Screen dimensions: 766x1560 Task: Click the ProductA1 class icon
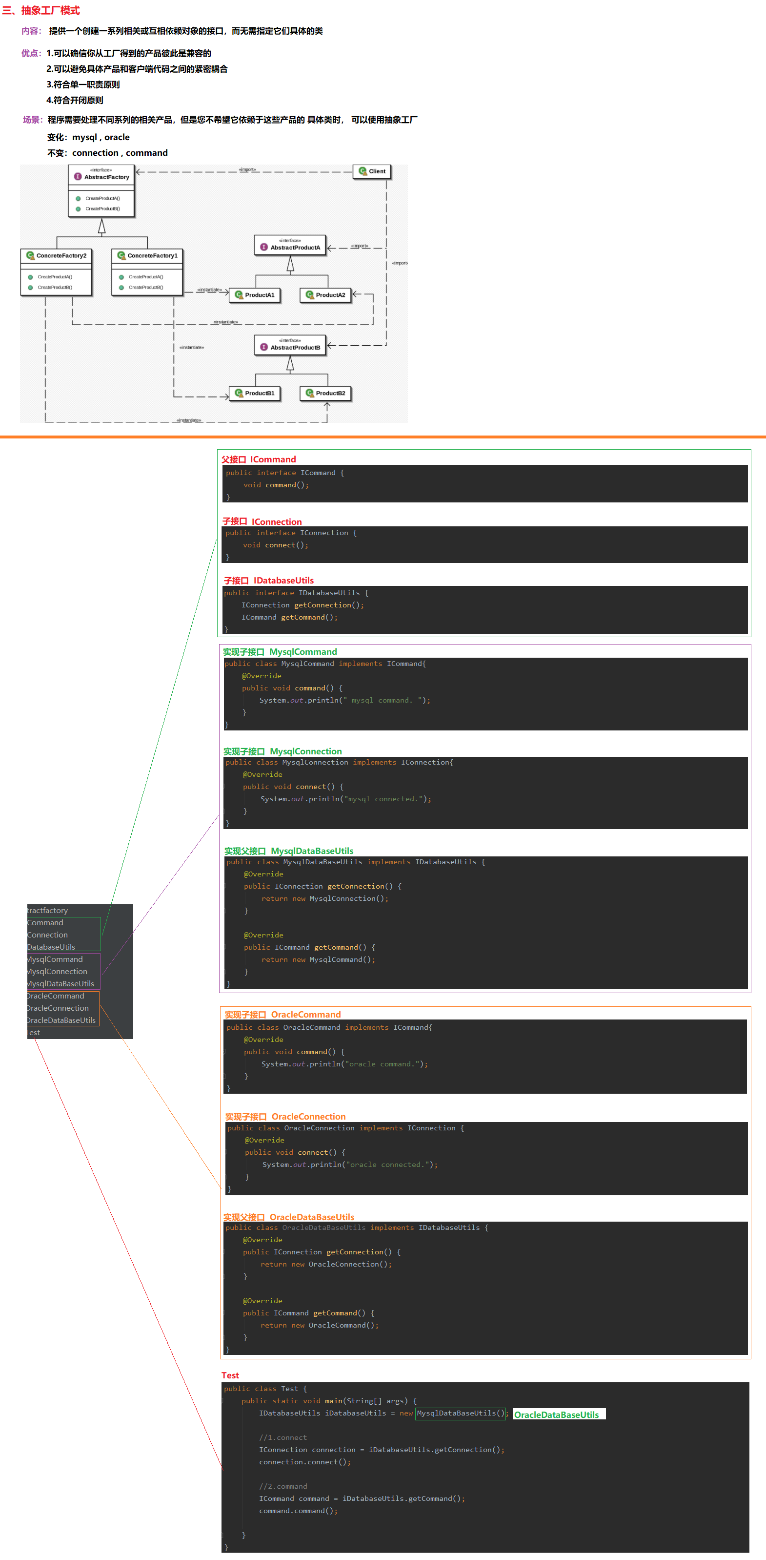[x=239, y=295]
